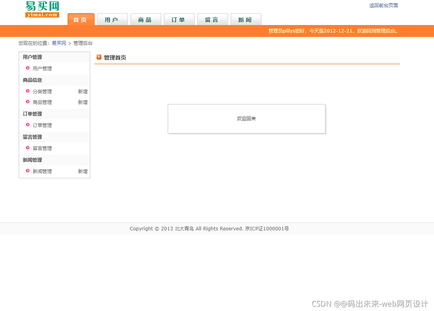Click the pink bullet icon beside the 新闻管理 link

(28, 171)
